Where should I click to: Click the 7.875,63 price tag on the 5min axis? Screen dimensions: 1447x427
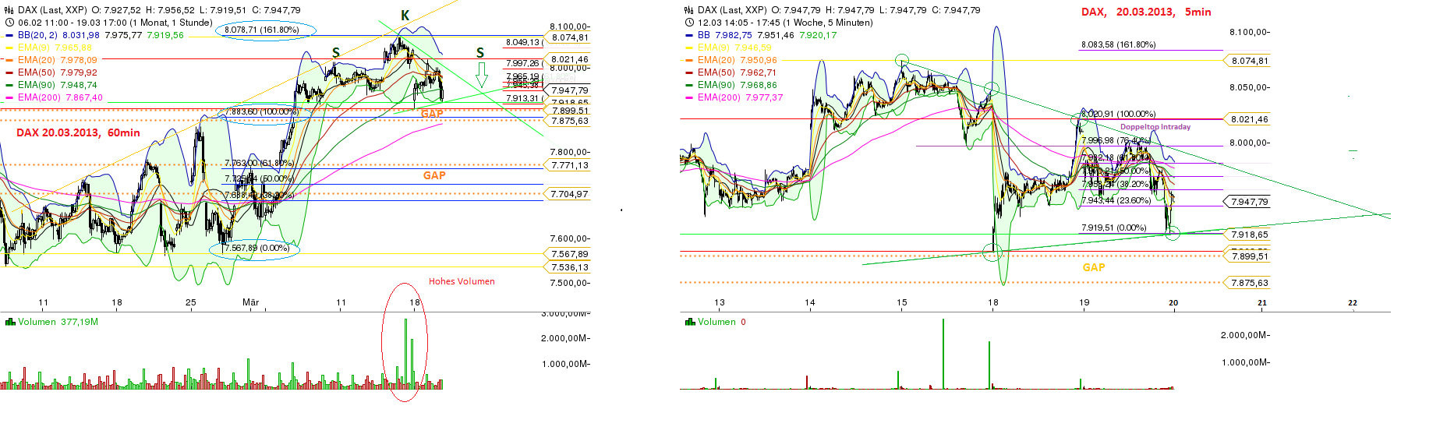click(x=1249, y=283)
